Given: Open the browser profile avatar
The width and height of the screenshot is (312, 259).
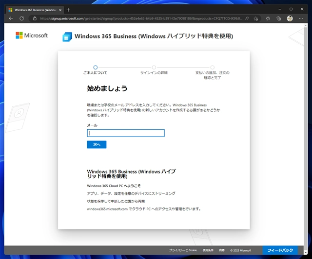Looking at the screenshot, I should (290, 18).
